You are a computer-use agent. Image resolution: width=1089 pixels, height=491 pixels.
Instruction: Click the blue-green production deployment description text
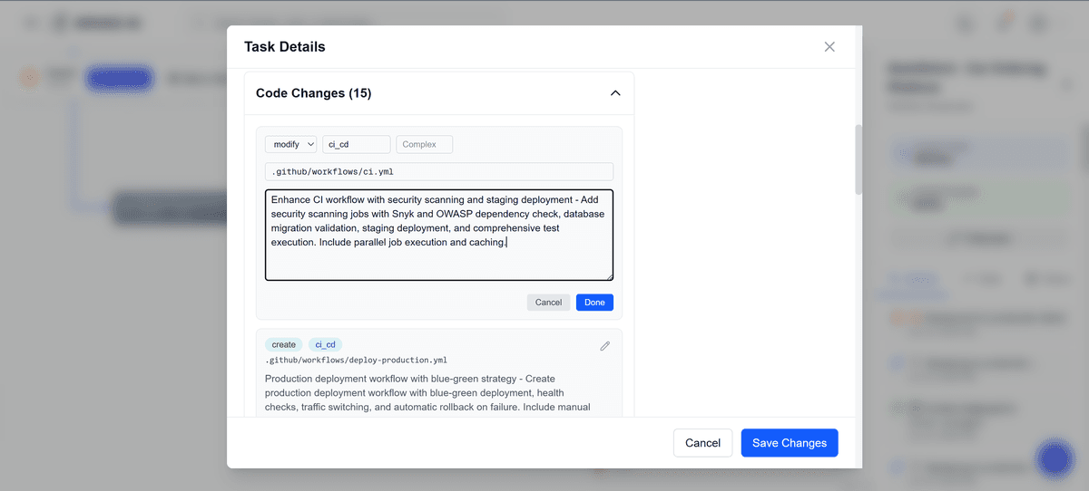tap(428, 393)
